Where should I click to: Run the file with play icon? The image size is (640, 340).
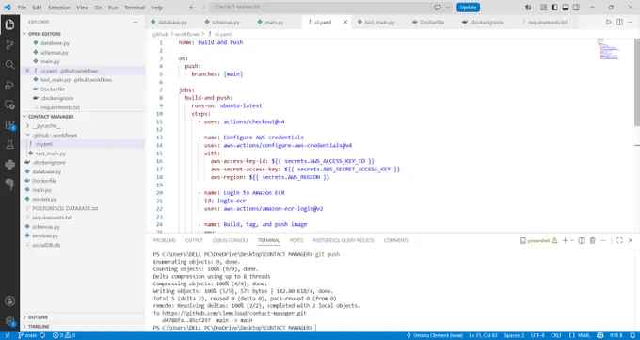(608, 22)
